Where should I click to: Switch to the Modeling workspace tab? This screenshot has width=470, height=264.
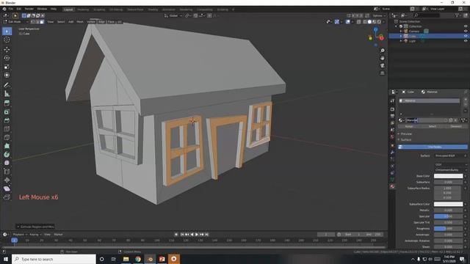pyautogui.click(x=83, y=10)
